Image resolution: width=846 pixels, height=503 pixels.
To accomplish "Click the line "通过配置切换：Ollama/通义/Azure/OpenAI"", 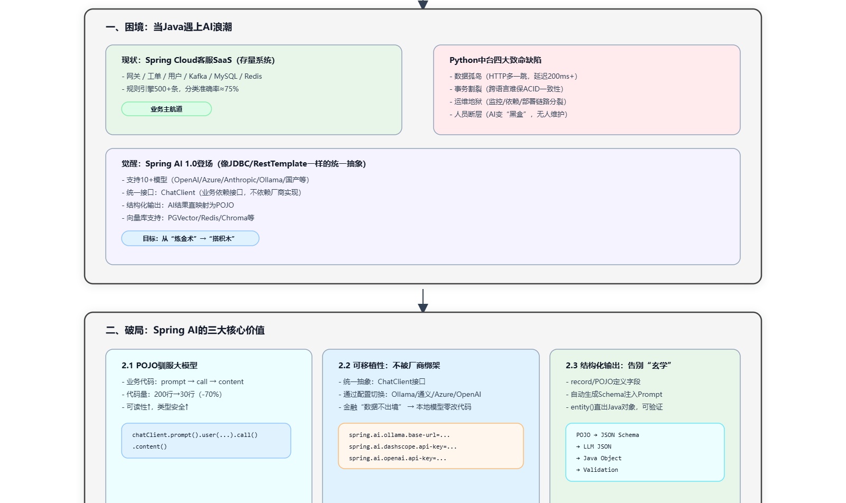I will [410, 394].
